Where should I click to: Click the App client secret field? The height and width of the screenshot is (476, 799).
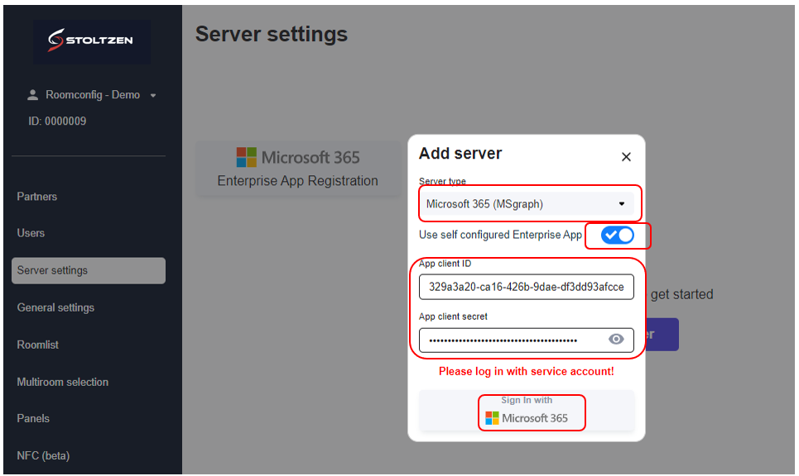tap(527, 340)
